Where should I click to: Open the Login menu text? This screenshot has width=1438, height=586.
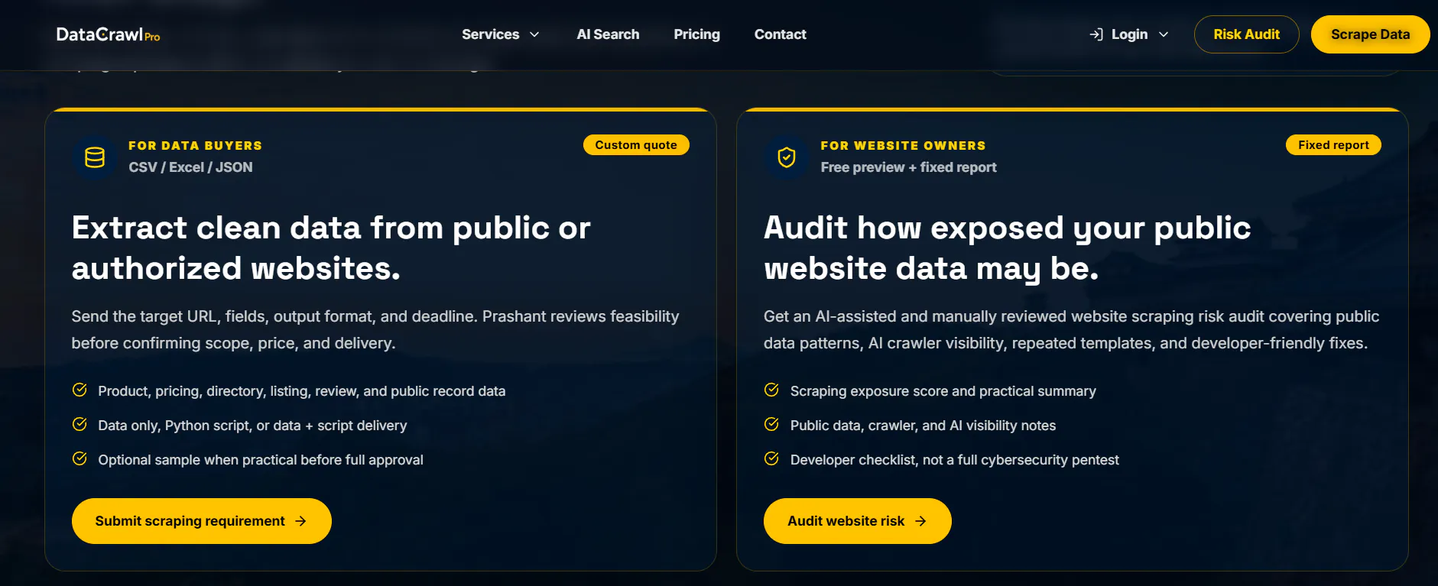point(1129,34)
